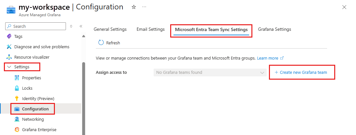
Task: Open the Networking page
Action: click(33, 119)
